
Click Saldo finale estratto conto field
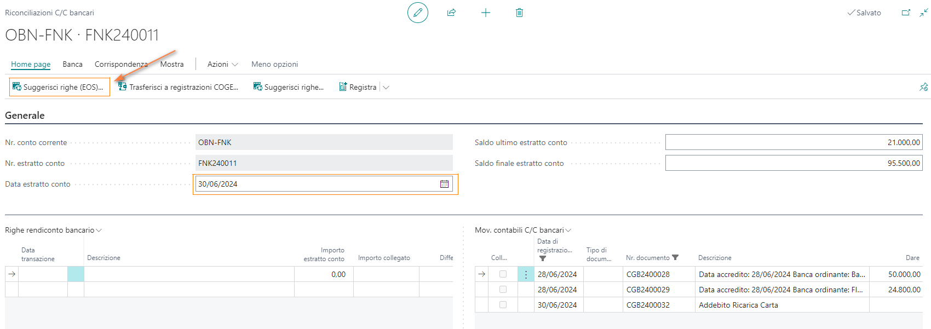pyautogui.click(x=794, y=163)
